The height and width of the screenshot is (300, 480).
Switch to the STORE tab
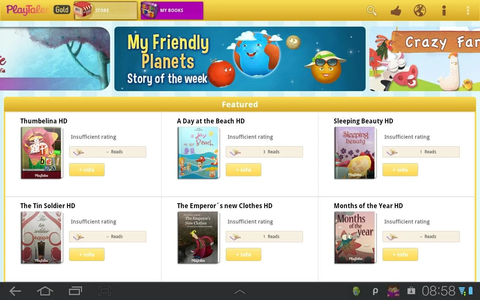pyautogui.click(x=106, y=10)
